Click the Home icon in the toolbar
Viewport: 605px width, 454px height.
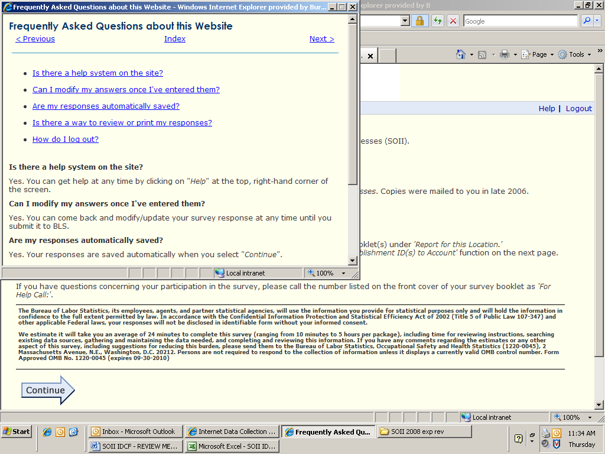coord(461,54)
